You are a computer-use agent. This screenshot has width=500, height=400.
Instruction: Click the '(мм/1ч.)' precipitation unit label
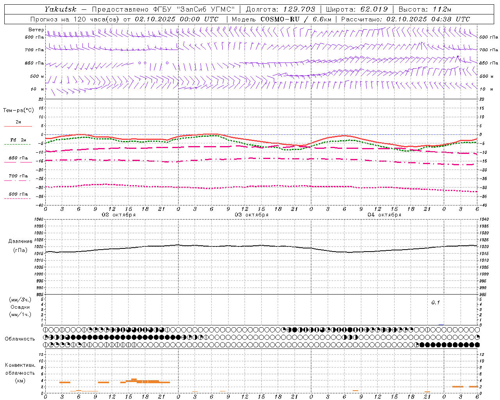pos(20,314)
